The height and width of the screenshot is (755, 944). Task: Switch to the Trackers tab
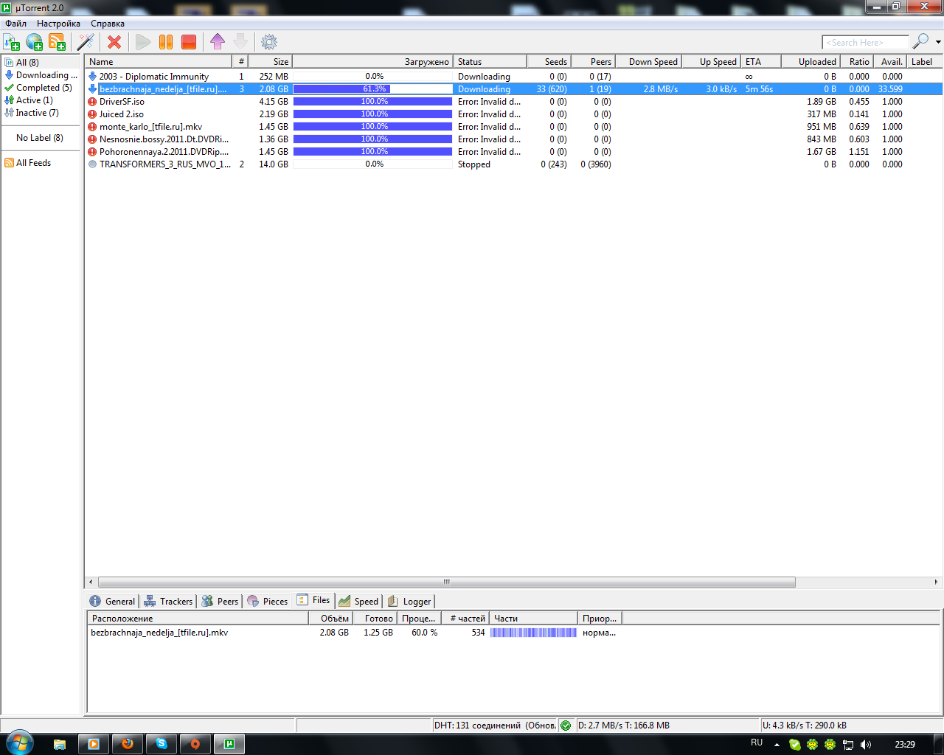coord(168,601)
